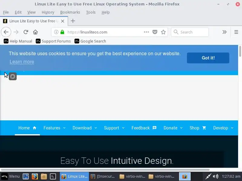Click the vertical page scrollbar thumb
242x181 pixels.
pyautogui.click(x=240, y=51)
